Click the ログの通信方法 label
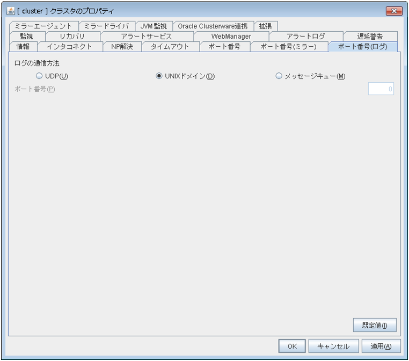The width and height of the screenshot is (409, 361). tap(37, 63)
